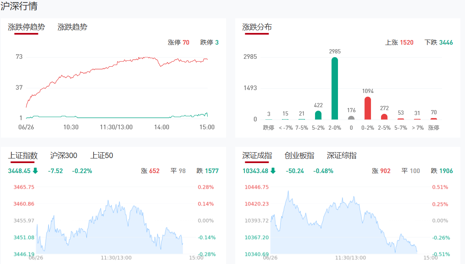Click the red 2-5% bar
Image resolution: width=465 pixels, height=264 pixels.
[384, 117]
